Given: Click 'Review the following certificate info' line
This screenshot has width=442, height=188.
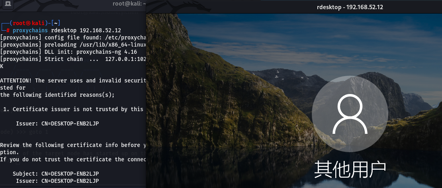Looking at the screenshot, I should coord(73,145).
